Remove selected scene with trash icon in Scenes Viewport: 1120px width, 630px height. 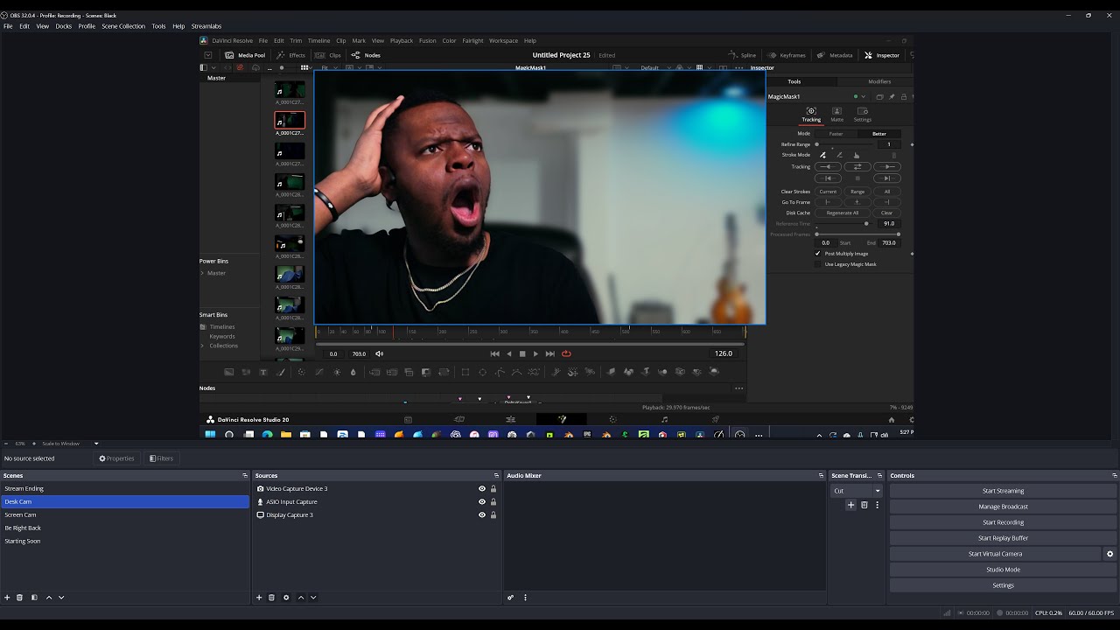pos(19,598)
